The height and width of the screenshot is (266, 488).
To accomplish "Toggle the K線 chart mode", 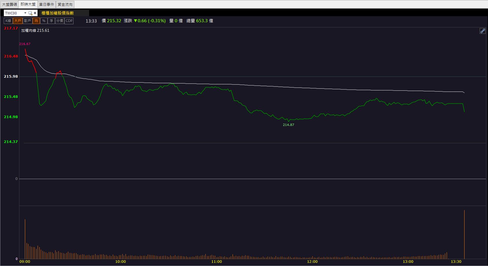I will point(8,21).
